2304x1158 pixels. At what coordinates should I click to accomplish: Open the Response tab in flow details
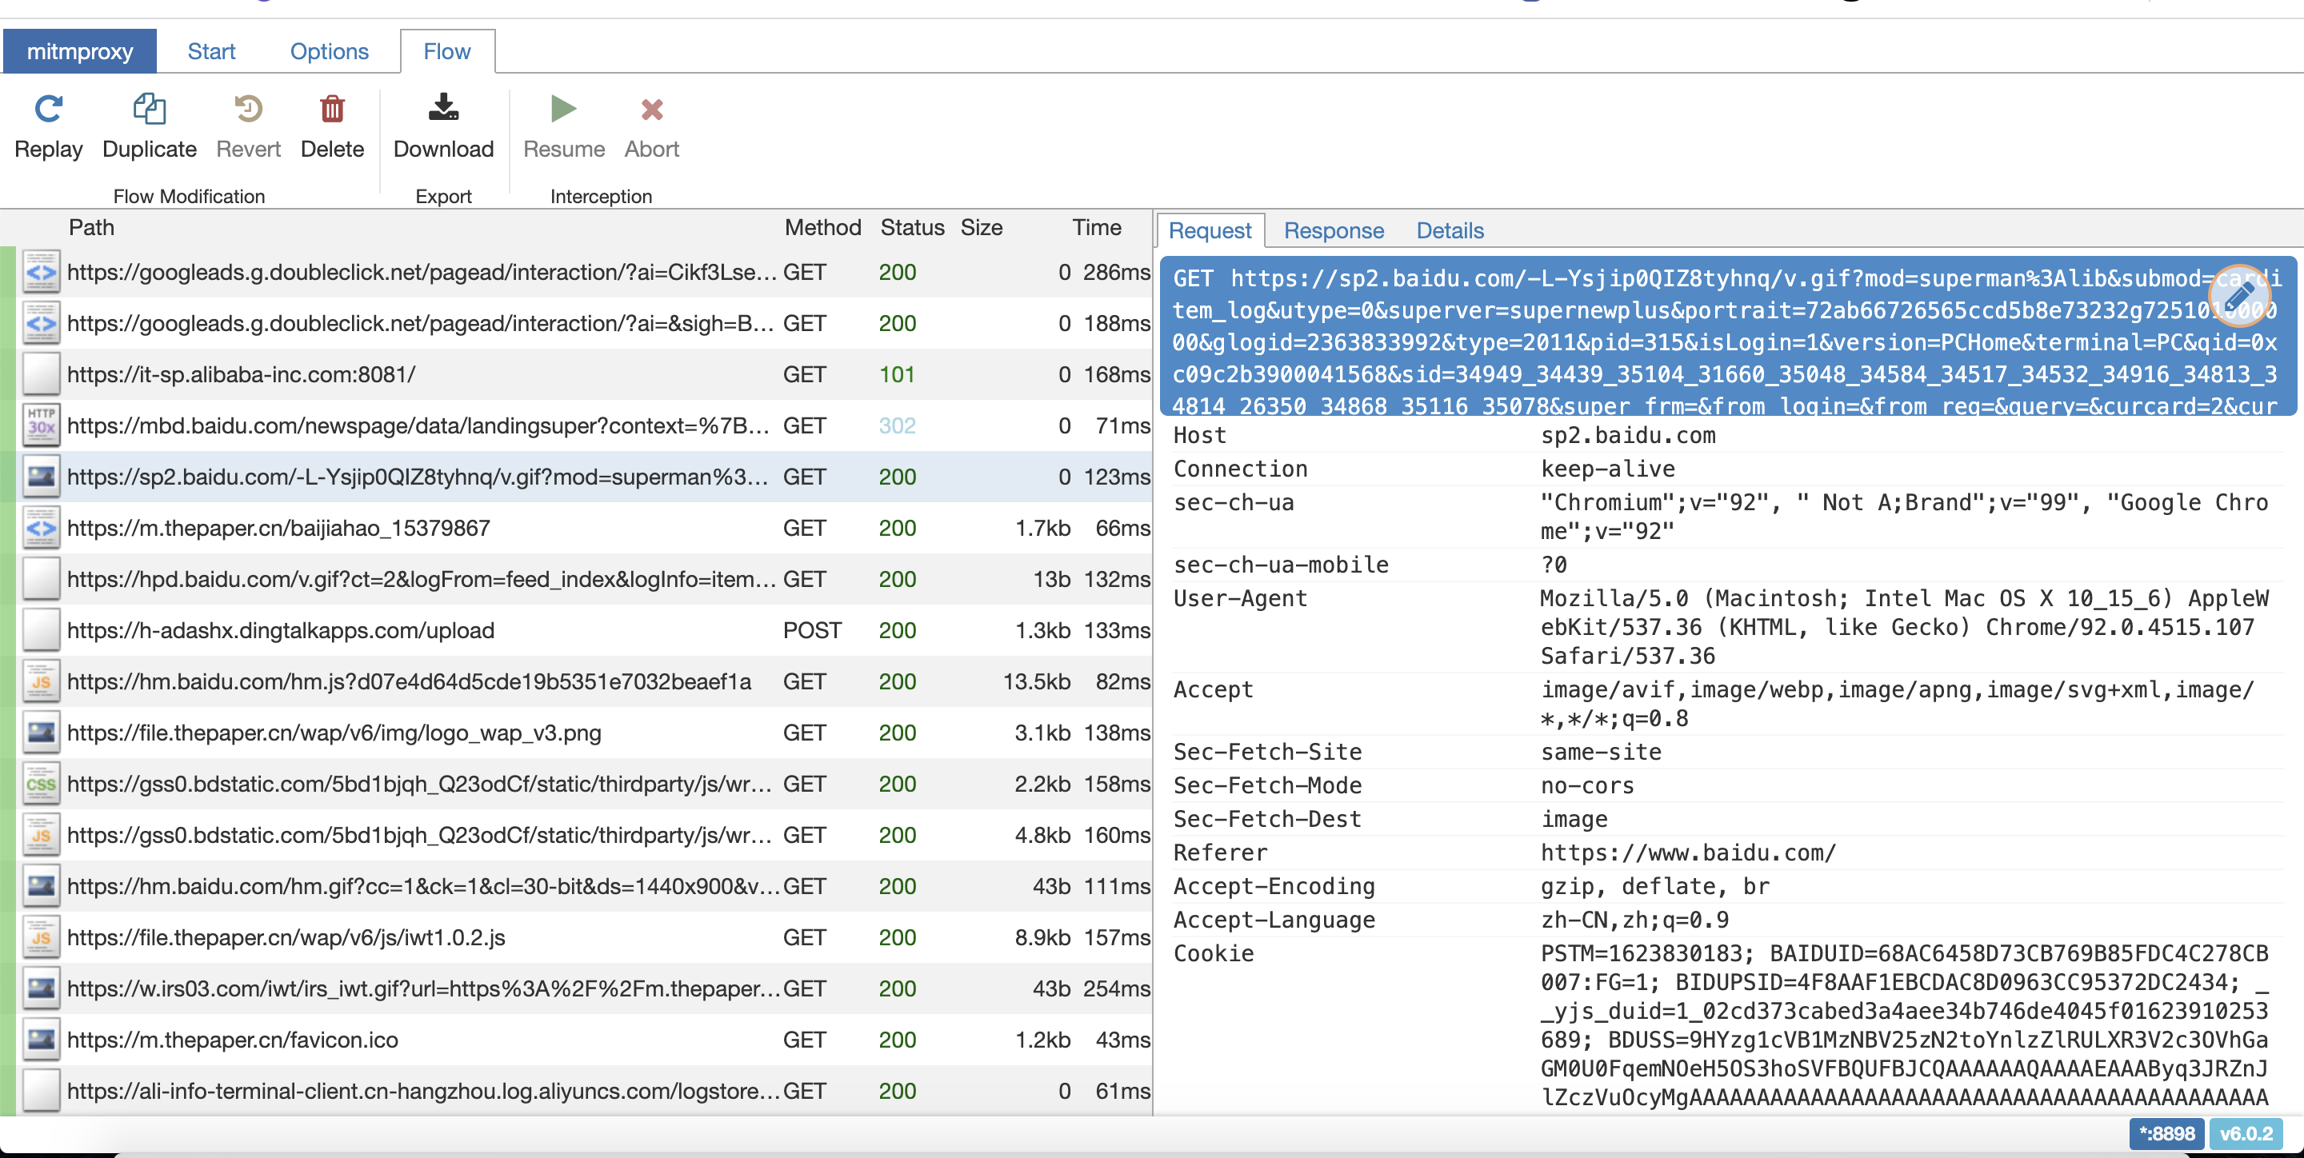(1334, 230)
